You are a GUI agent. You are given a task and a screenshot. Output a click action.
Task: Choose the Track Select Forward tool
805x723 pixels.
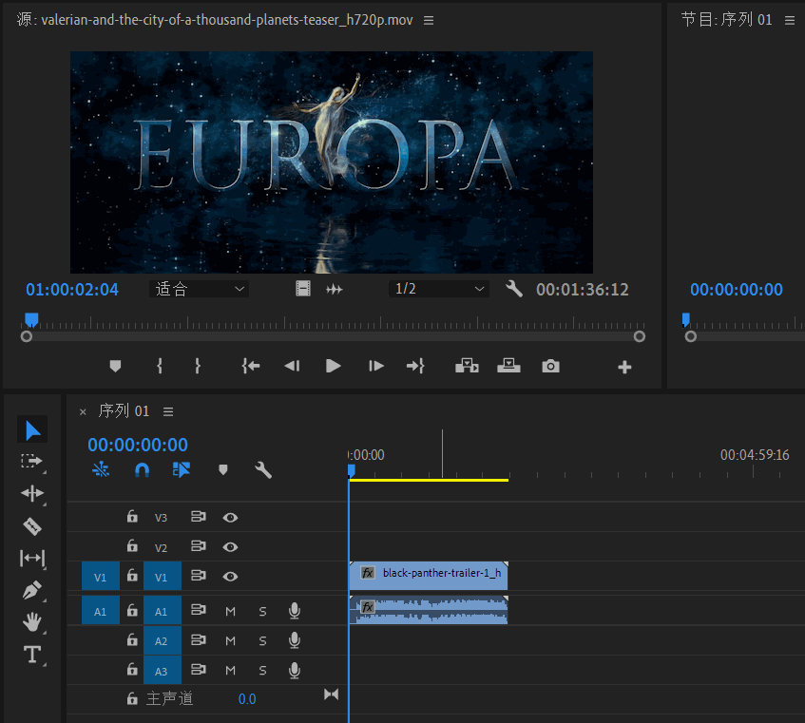point(32,461)
